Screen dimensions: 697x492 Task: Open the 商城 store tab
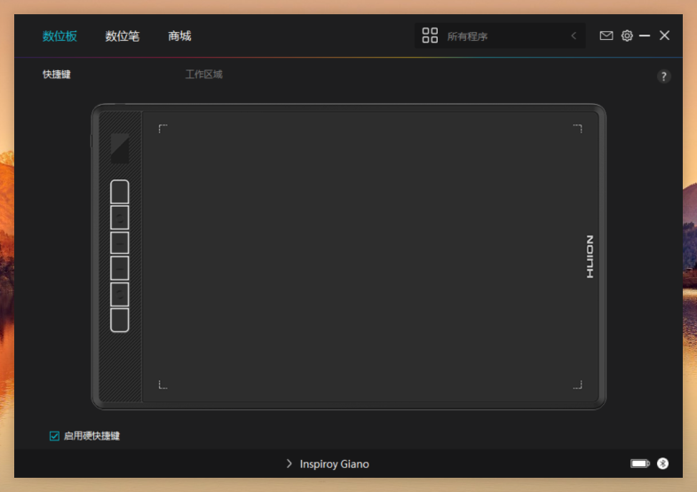coord(179,36)
